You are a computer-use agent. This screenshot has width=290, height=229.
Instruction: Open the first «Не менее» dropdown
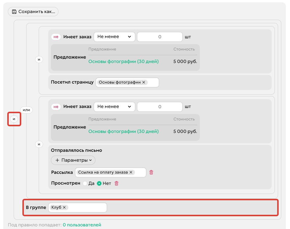(x=114, y=37)
